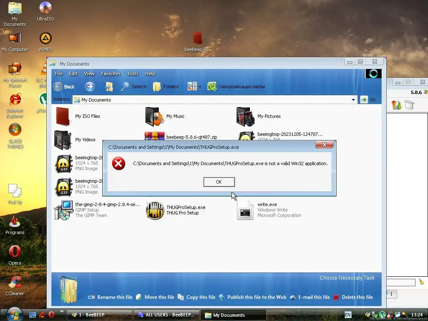Select beebeep-5.8.6-qt487.zip archive

point(181,136)
